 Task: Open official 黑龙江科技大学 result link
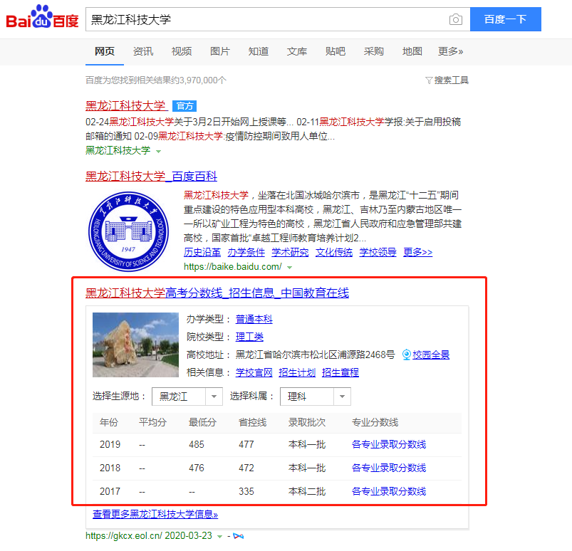[126, 106]
